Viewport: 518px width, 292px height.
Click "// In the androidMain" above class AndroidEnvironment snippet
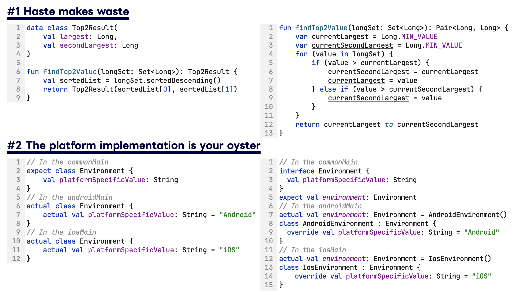click(320, 206)
